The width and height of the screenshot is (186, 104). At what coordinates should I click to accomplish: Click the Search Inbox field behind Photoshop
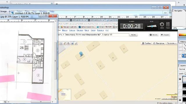tap(32, 4)
